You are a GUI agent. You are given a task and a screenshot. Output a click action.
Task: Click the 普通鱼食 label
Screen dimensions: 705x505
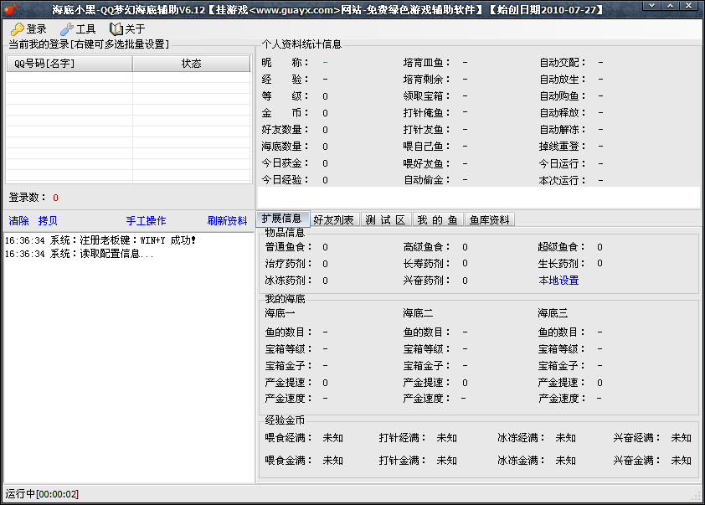pos(288,247)
